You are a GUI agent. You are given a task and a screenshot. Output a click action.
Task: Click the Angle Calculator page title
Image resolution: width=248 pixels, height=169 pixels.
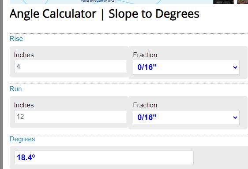pyautogui.click(x=105, y=14)
